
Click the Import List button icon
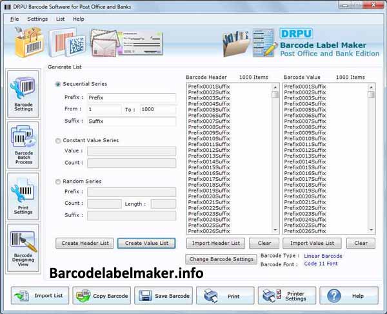point(21,296)
